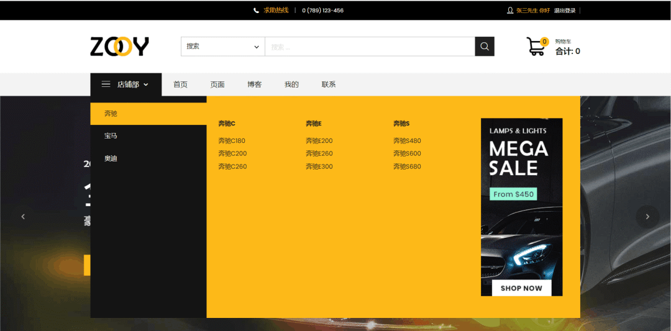The height and width of the screenshot is (331, 671).
Task: Click the LAMPS & LIGHTS banner text
Action: coord(518,131)
